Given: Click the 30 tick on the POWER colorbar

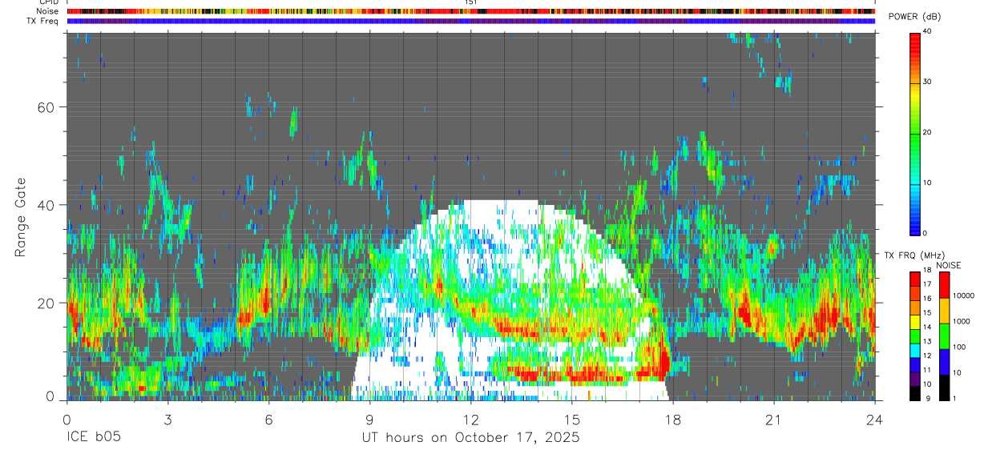Looking at the screenshot, I should [x=929, y=82].
